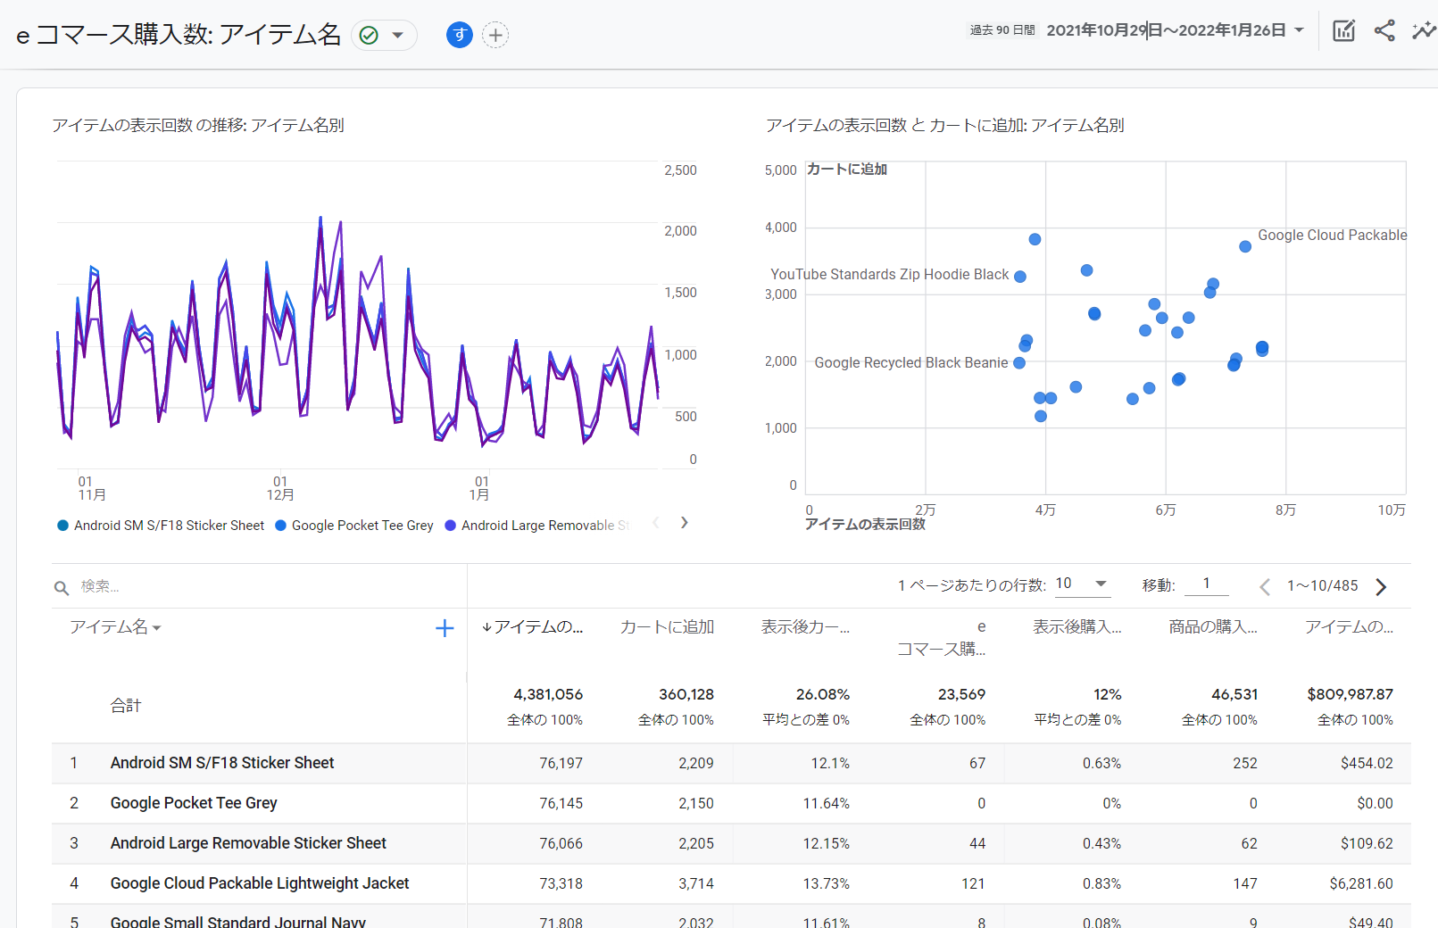The height and width of the screenshot is (928, 1438).
Task: Go to the previous table page
Action: pyautogui.click(x=1265, y=586)
